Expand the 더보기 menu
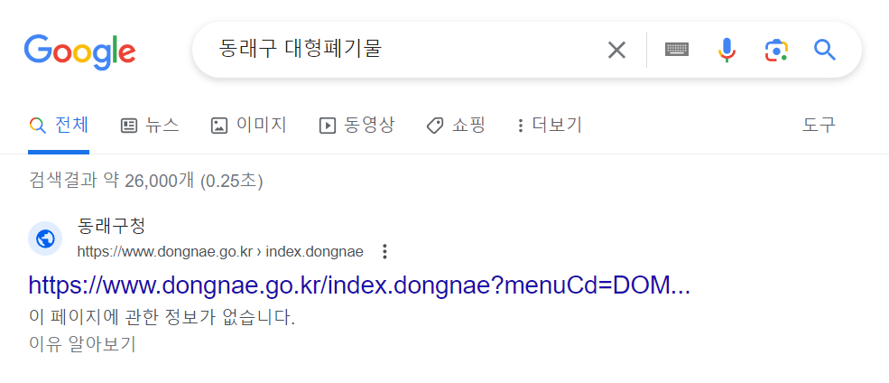Viewport: 889px width, 383px height. (x=550, y=125)
